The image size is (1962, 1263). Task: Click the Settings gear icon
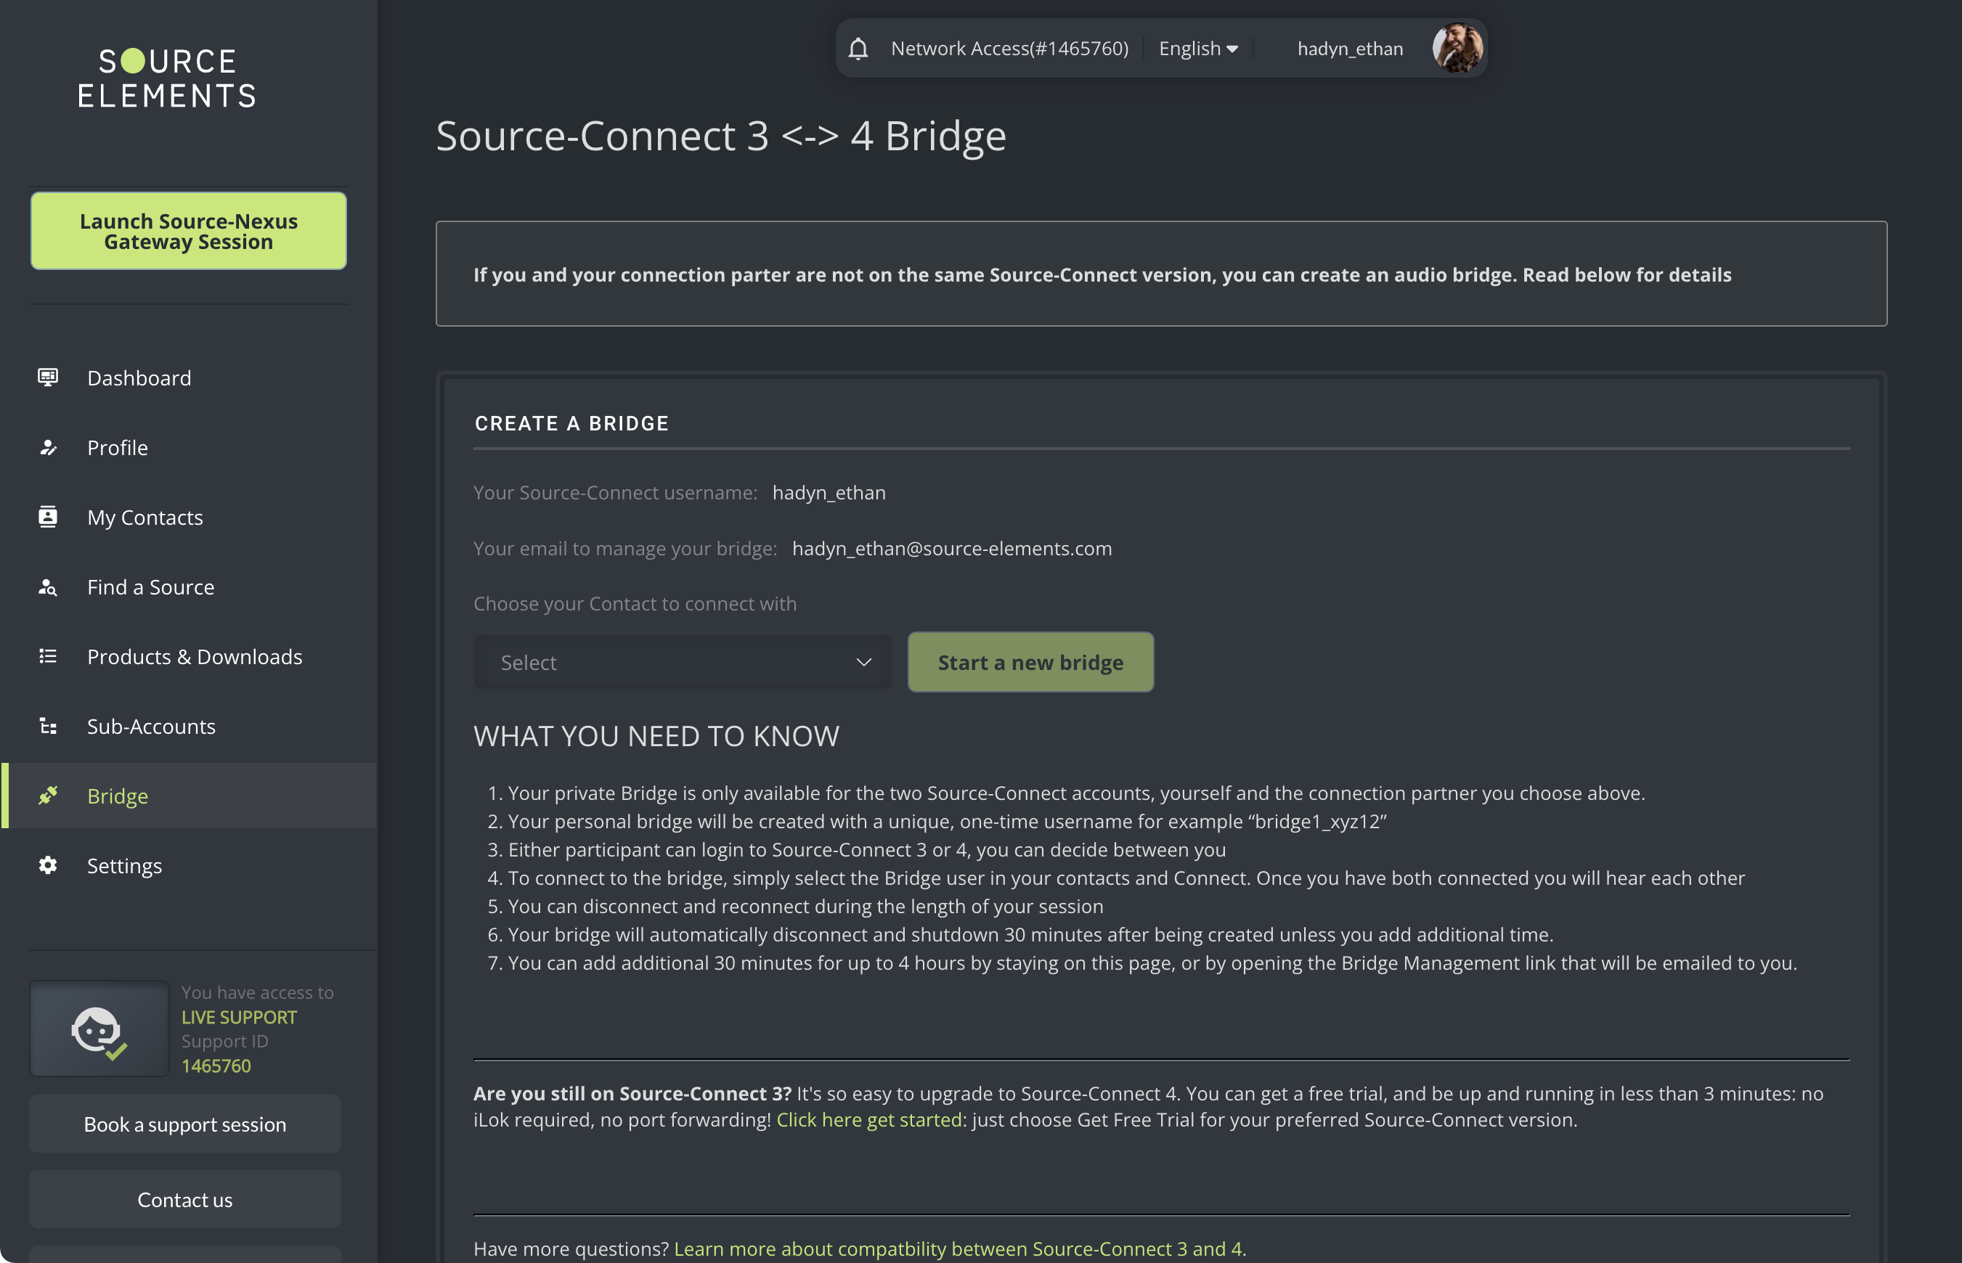(48, 865)
